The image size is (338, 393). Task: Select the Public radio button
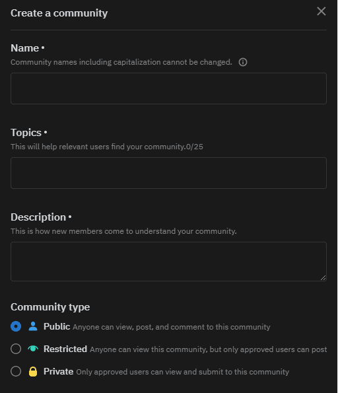click(16, 326)
